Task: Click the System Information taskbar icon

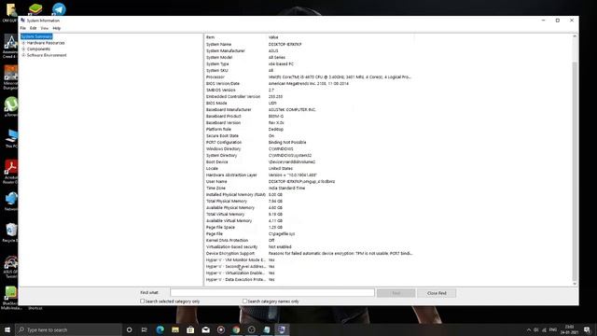Action: tap(282, 329)
